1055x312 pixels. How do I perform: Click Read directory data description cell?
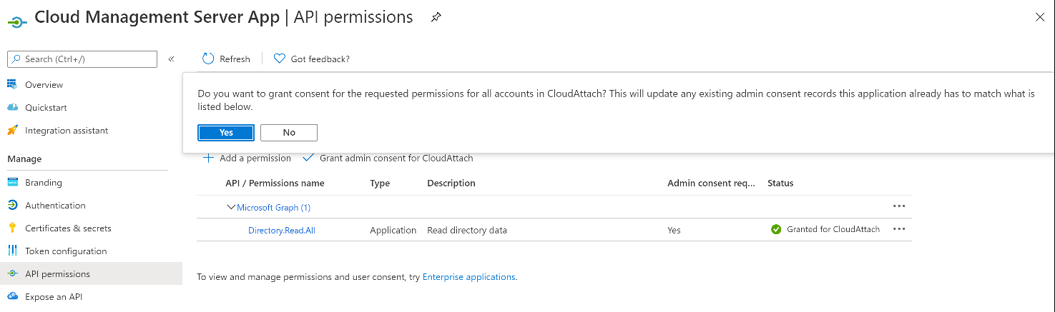467,230
